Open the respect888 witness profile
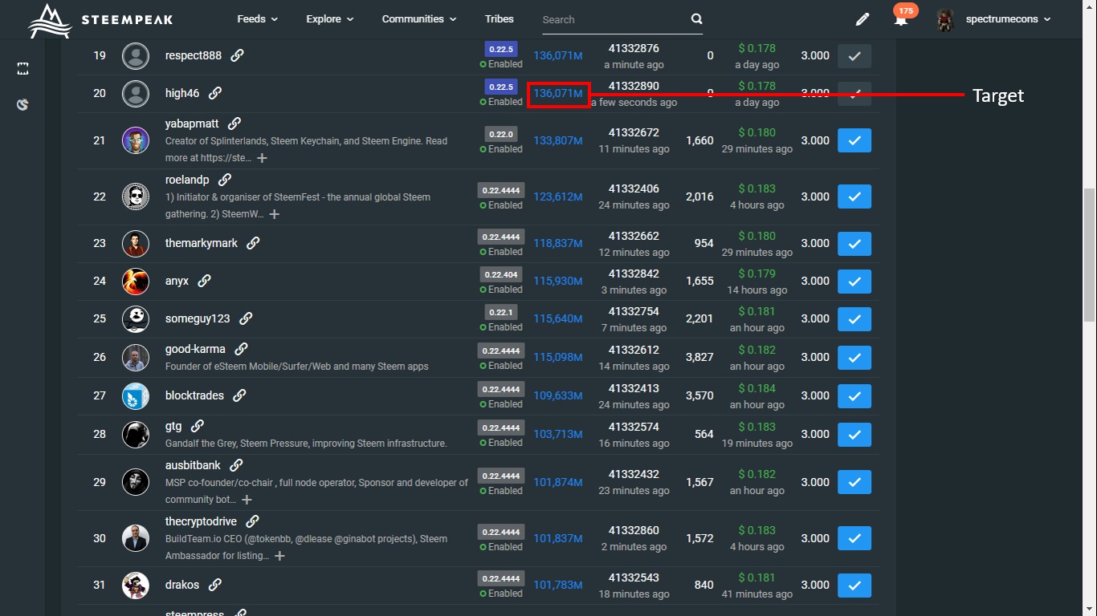Image resolution: width=1097 pixels, height=616 pixels. tap(194, 55)
